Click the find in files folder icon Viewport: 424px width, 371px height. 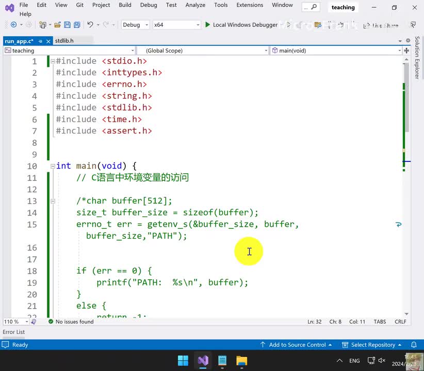coord(318,25)
